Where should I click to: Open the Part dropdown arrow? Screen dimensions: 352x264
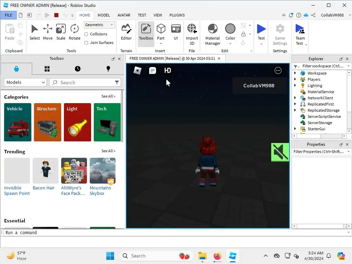tap(161, 44)
